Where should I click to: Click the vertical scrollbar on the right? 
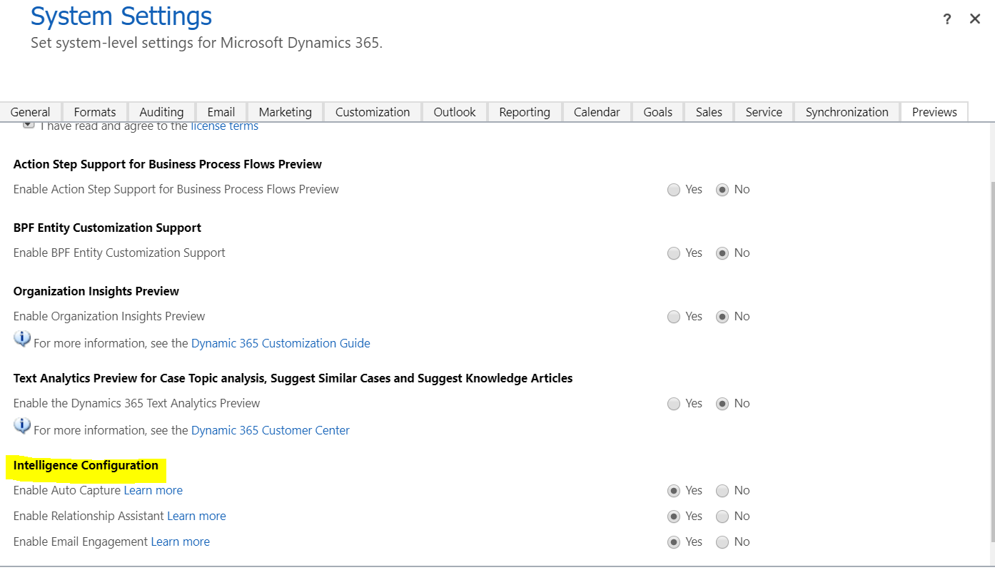point(991,357)
